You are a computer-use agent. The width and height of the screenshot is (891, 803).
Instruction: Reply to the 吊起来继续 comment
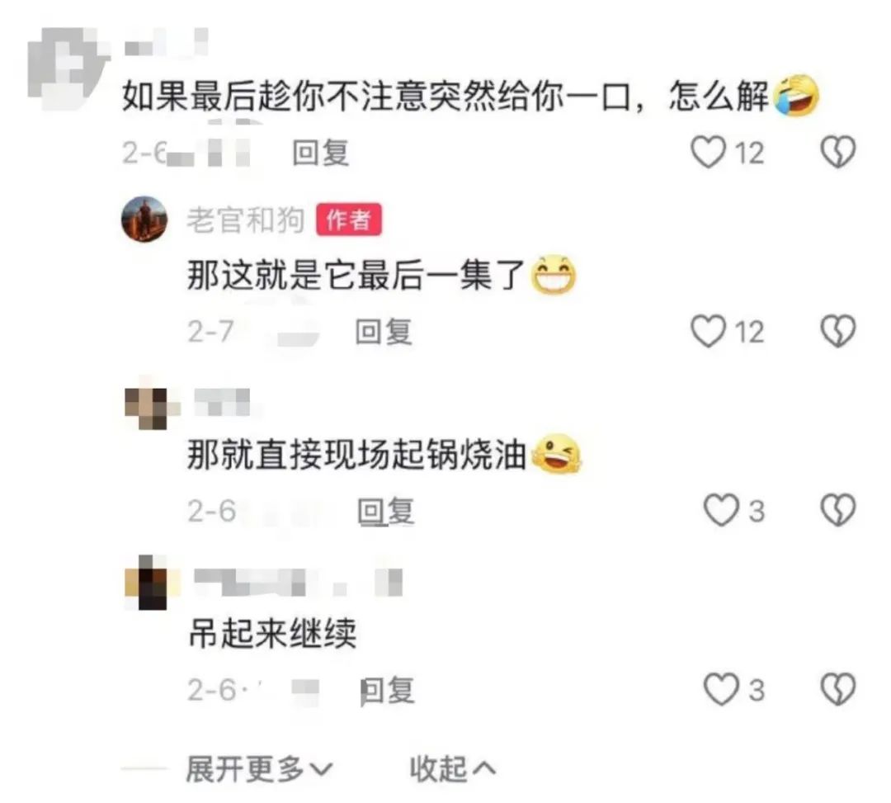(388, 691)
